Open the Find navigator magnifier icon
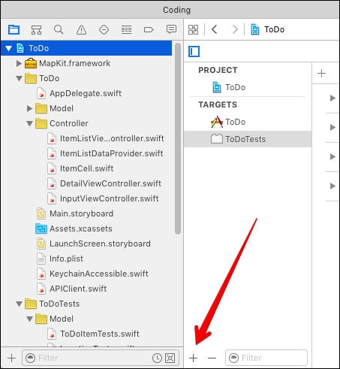The height and width of the screenshot is (369, 340). point(59,29)
